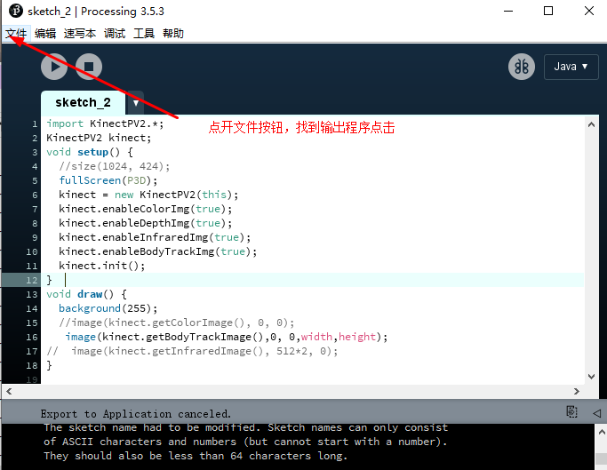The image size is (607, 470).
Task: Click the Processing logo in title bar
Action: (x=16, y=11)
